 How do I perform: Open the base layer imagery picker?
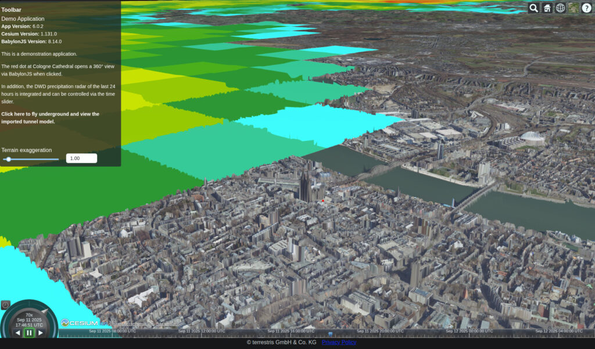pyautogui.click(x=574, y=8)
